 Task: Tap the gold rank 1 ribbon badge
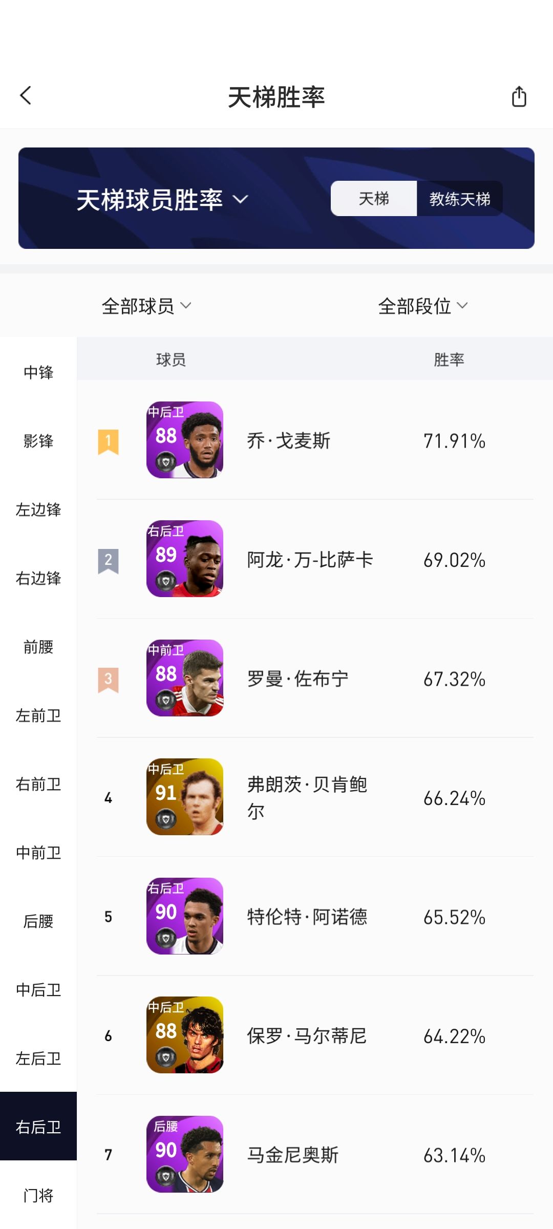pos(108,441)
